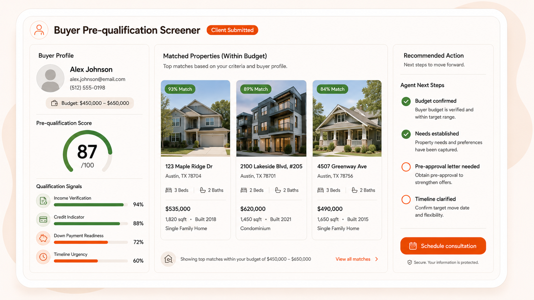
Task: Click the 87/100 pre-qualification score gauge
Action: 87,152
